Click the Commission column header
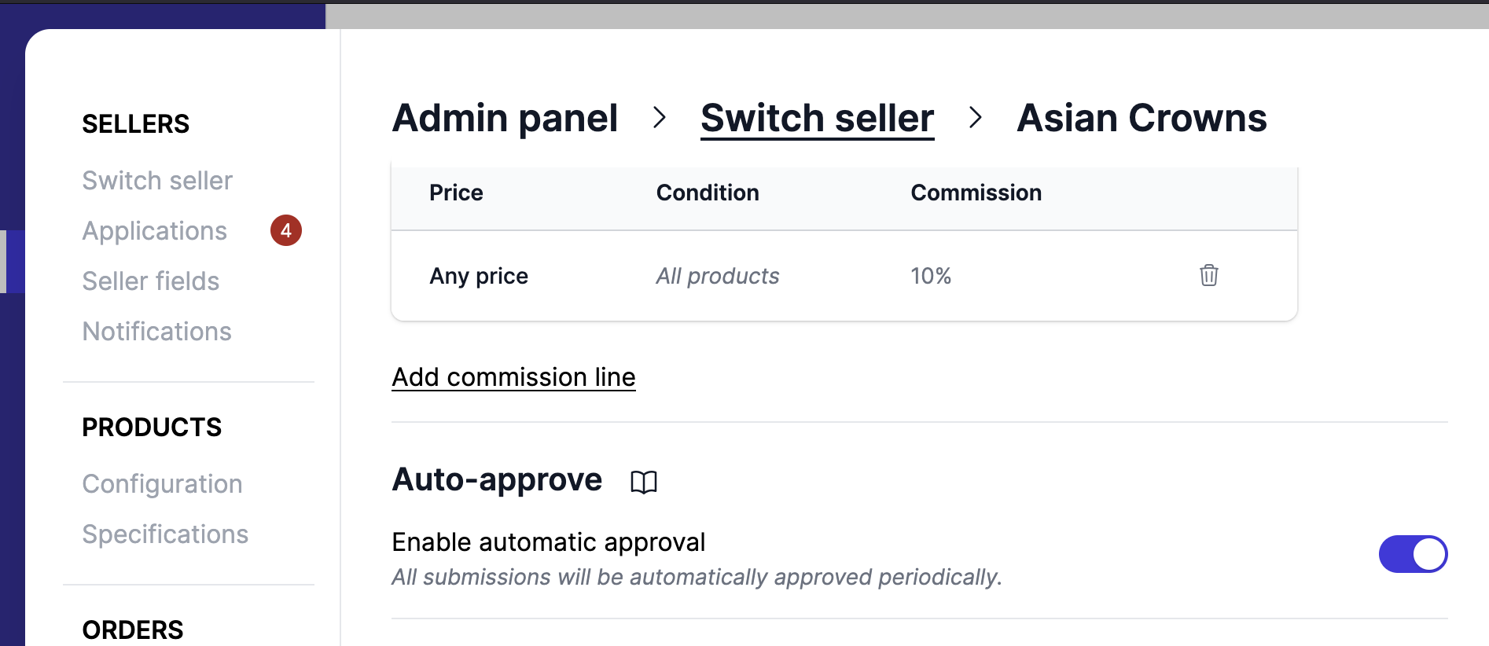Viewport: 1489px width, 646px height. coord(976,193)
